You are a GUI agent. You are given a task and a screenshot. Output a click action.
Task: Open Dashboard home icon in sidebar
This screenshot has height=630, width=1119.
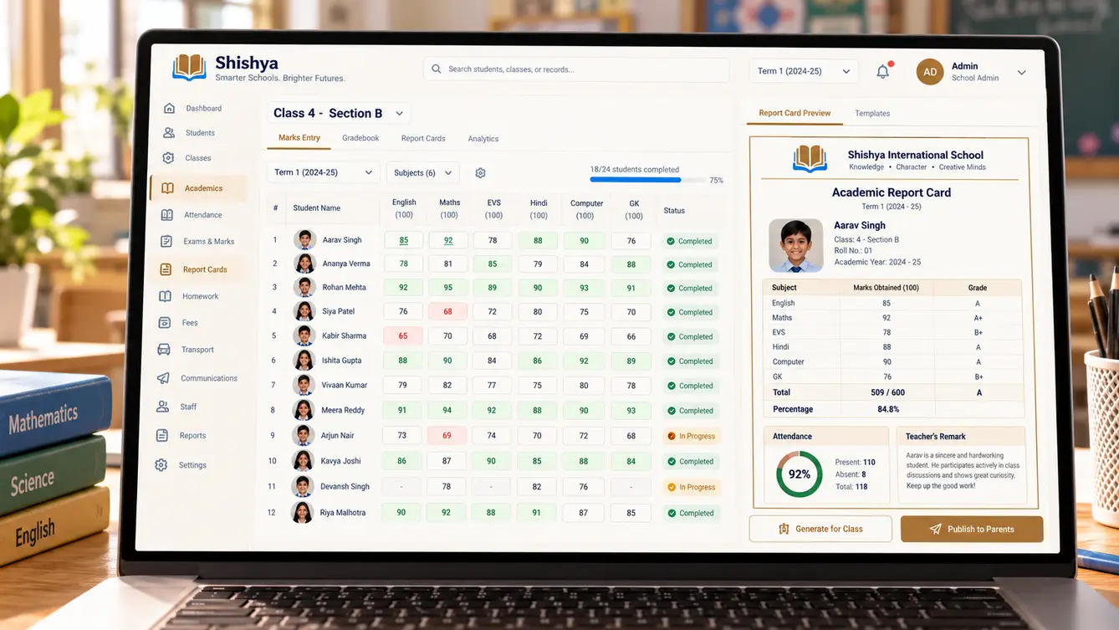(170, 108)
